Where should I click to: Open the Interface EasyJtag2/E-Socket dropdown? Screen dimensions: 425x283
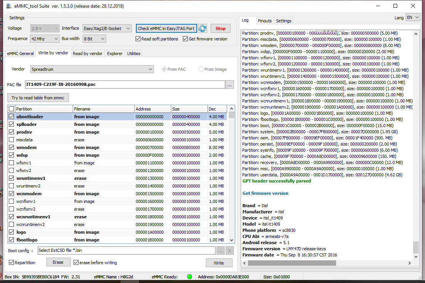tap(107, 28)
